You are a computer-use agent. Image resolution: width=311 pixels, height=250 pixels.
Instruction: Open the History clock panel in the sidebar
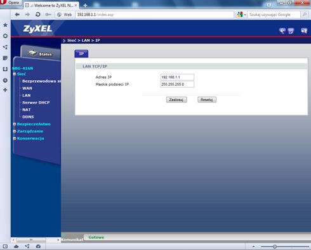click(x=5, y=80)
